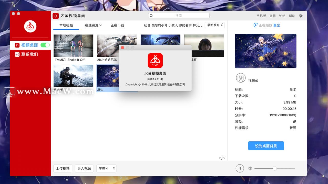Click the magnifier icon in the search bar
The width and height of the screenshot is (328, 184).
click(152, 16)
